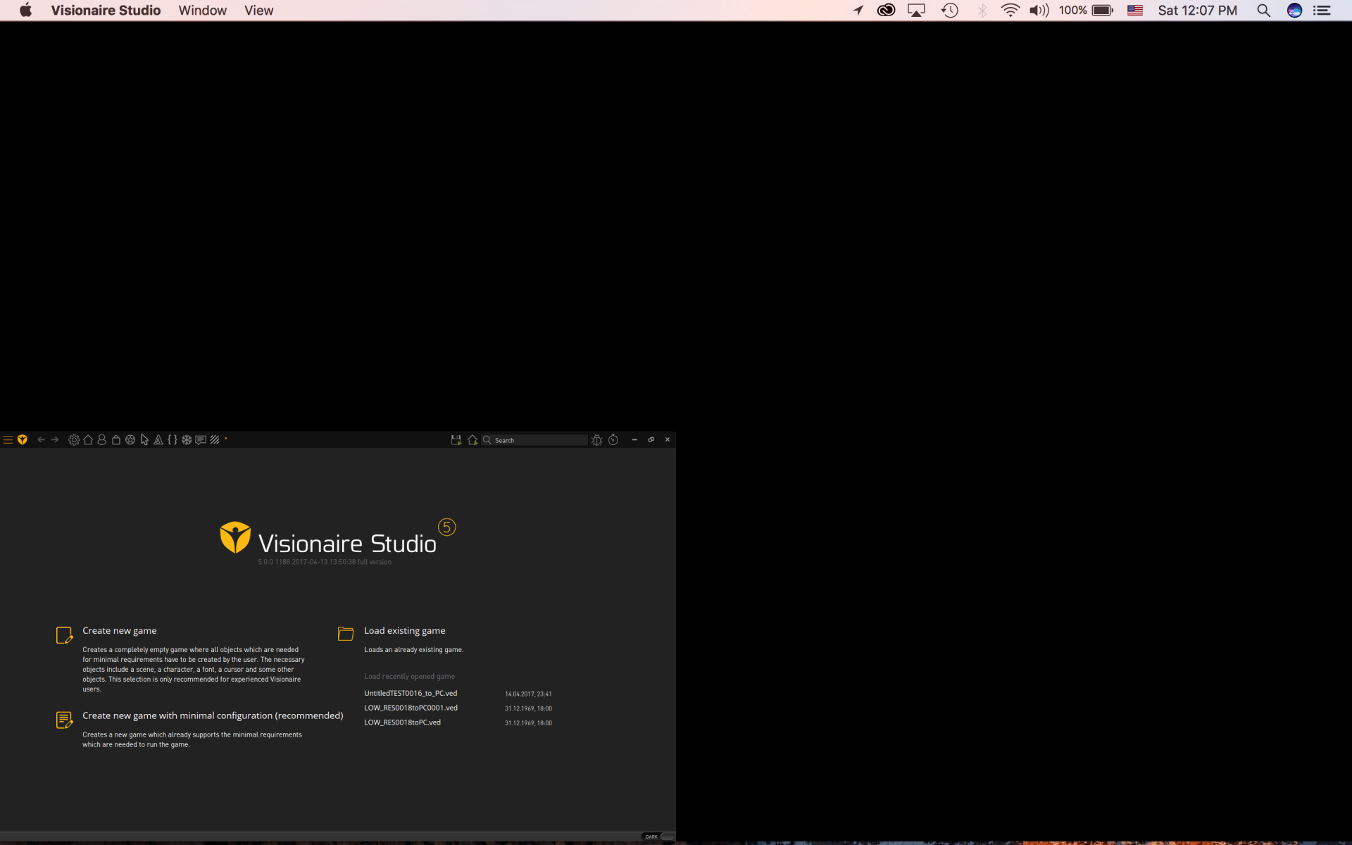Click the AirPlay display icon

(916, 11)
